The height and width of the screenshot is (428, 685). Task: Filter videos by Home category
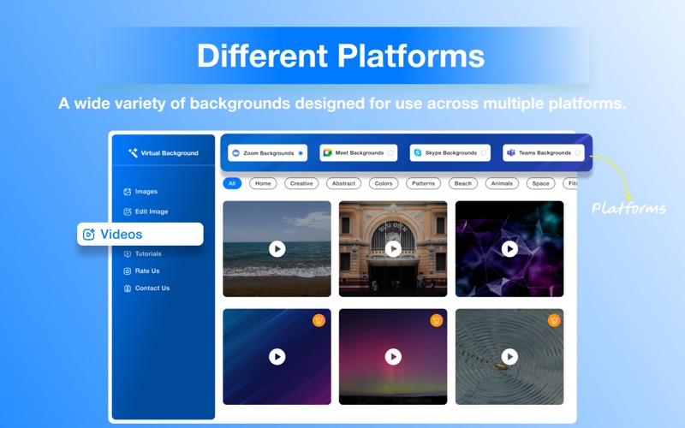[x=263, y=183]
